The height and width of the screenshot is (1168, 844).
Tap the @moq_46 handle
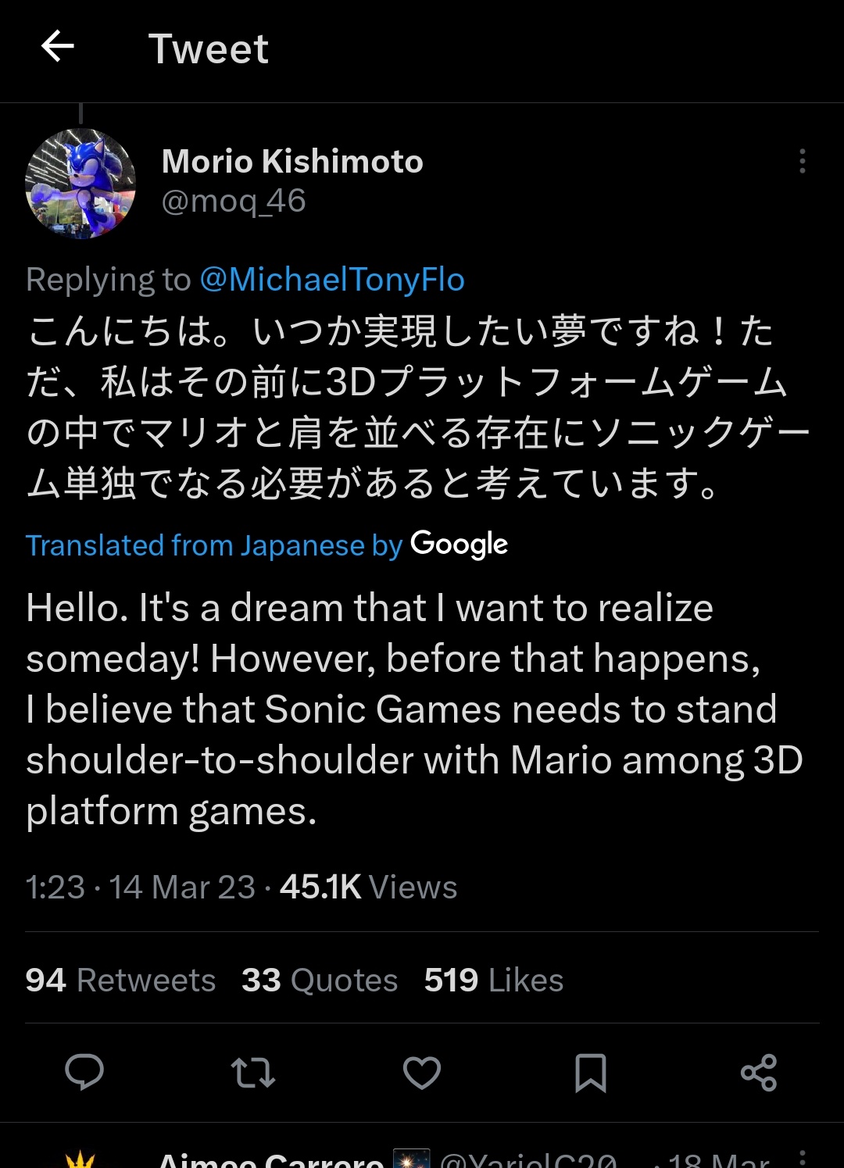pyautogui.click(x=233, y=202)
